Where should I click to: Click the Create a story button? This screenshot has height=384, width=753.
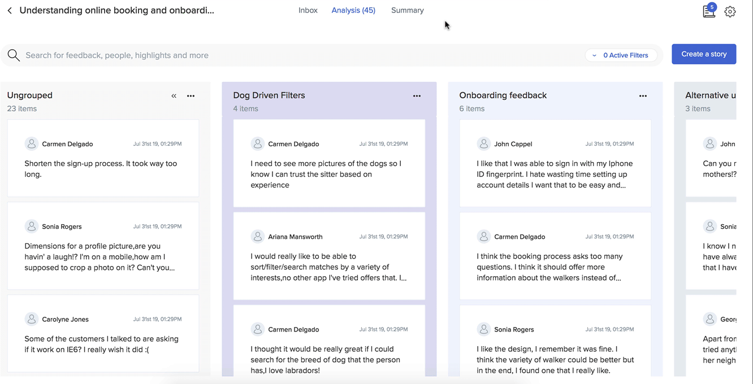pos(704,54)
